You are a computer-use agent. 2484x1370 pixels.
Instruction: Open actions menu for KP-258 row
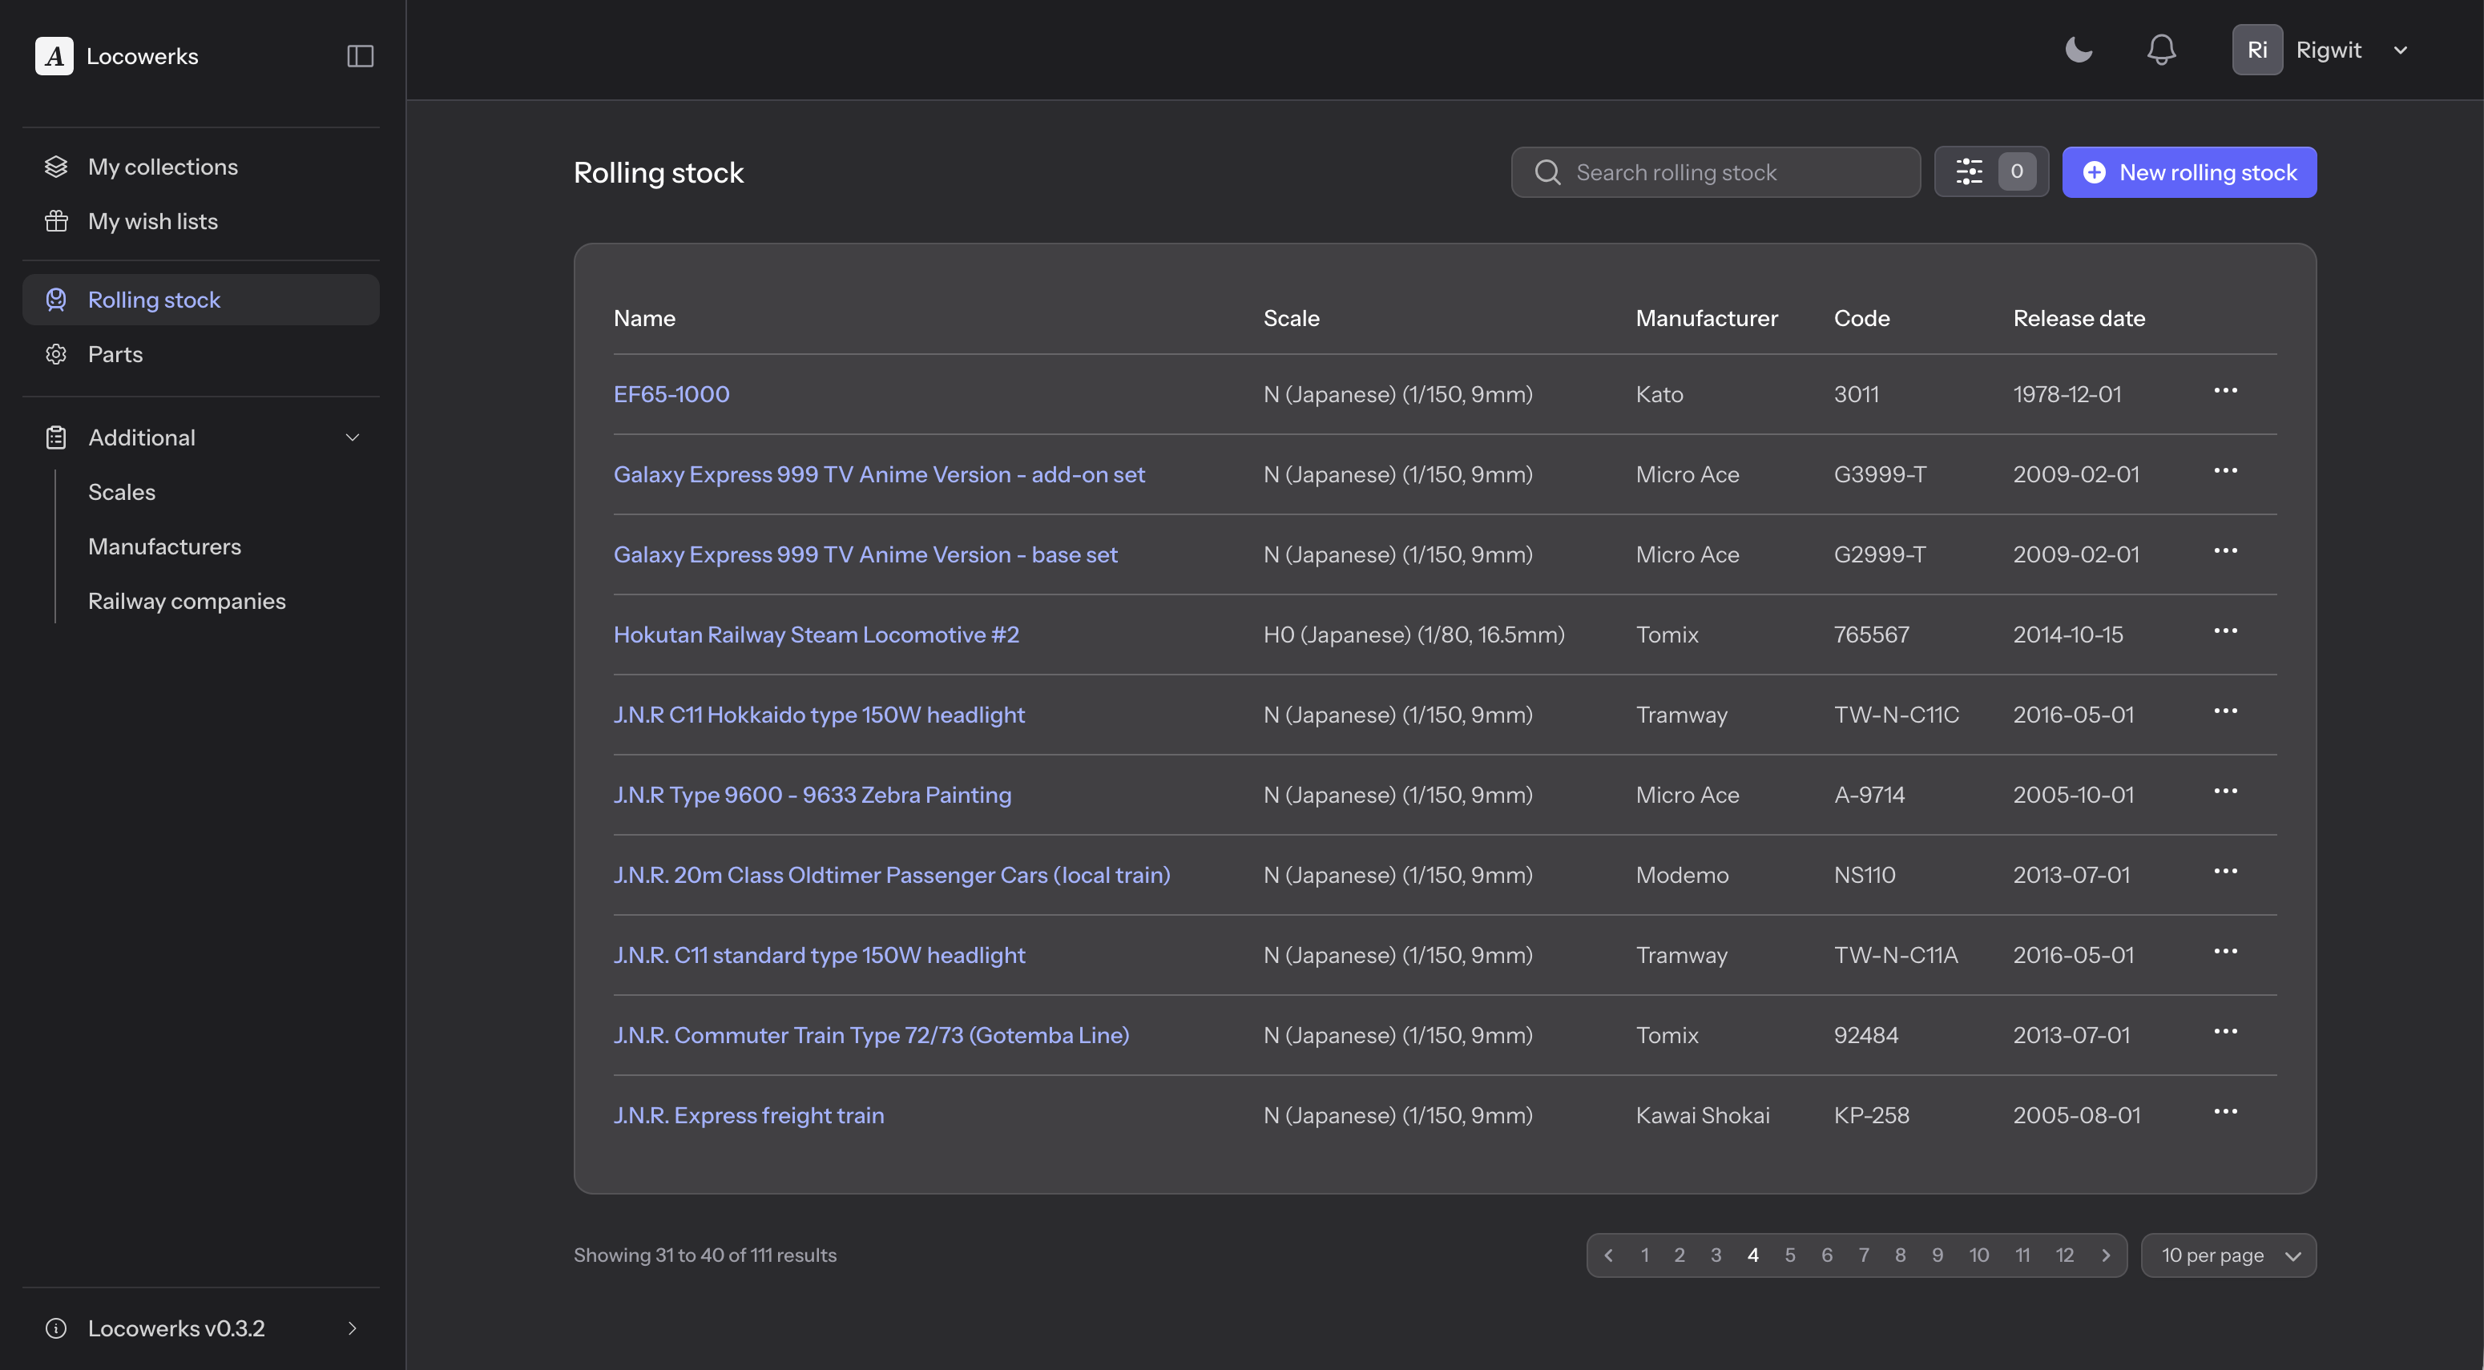tap(2225, 1110)
